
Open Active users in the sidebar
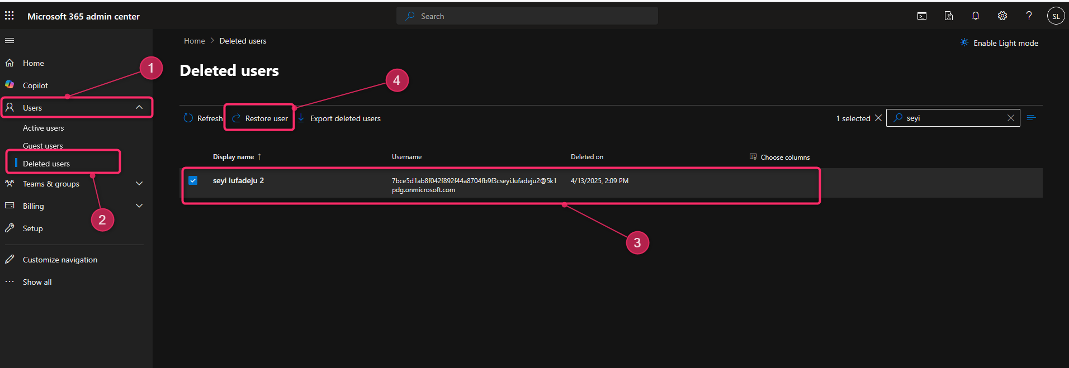44,128
